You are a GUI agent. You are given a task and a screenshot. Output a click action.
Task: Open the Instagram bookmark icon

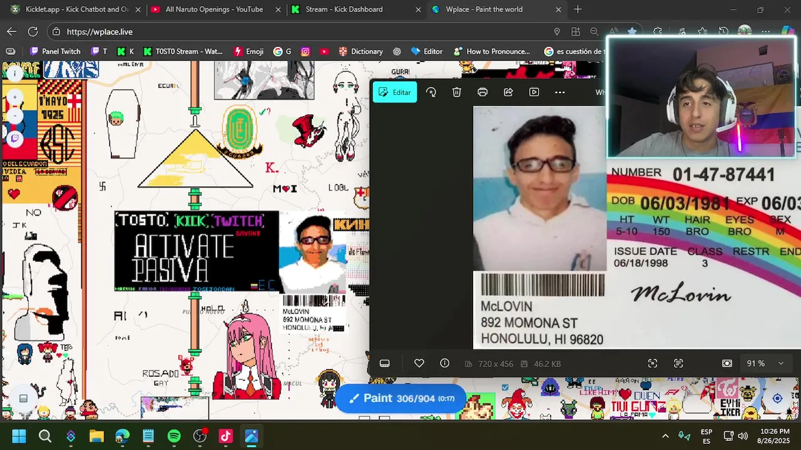305,51
